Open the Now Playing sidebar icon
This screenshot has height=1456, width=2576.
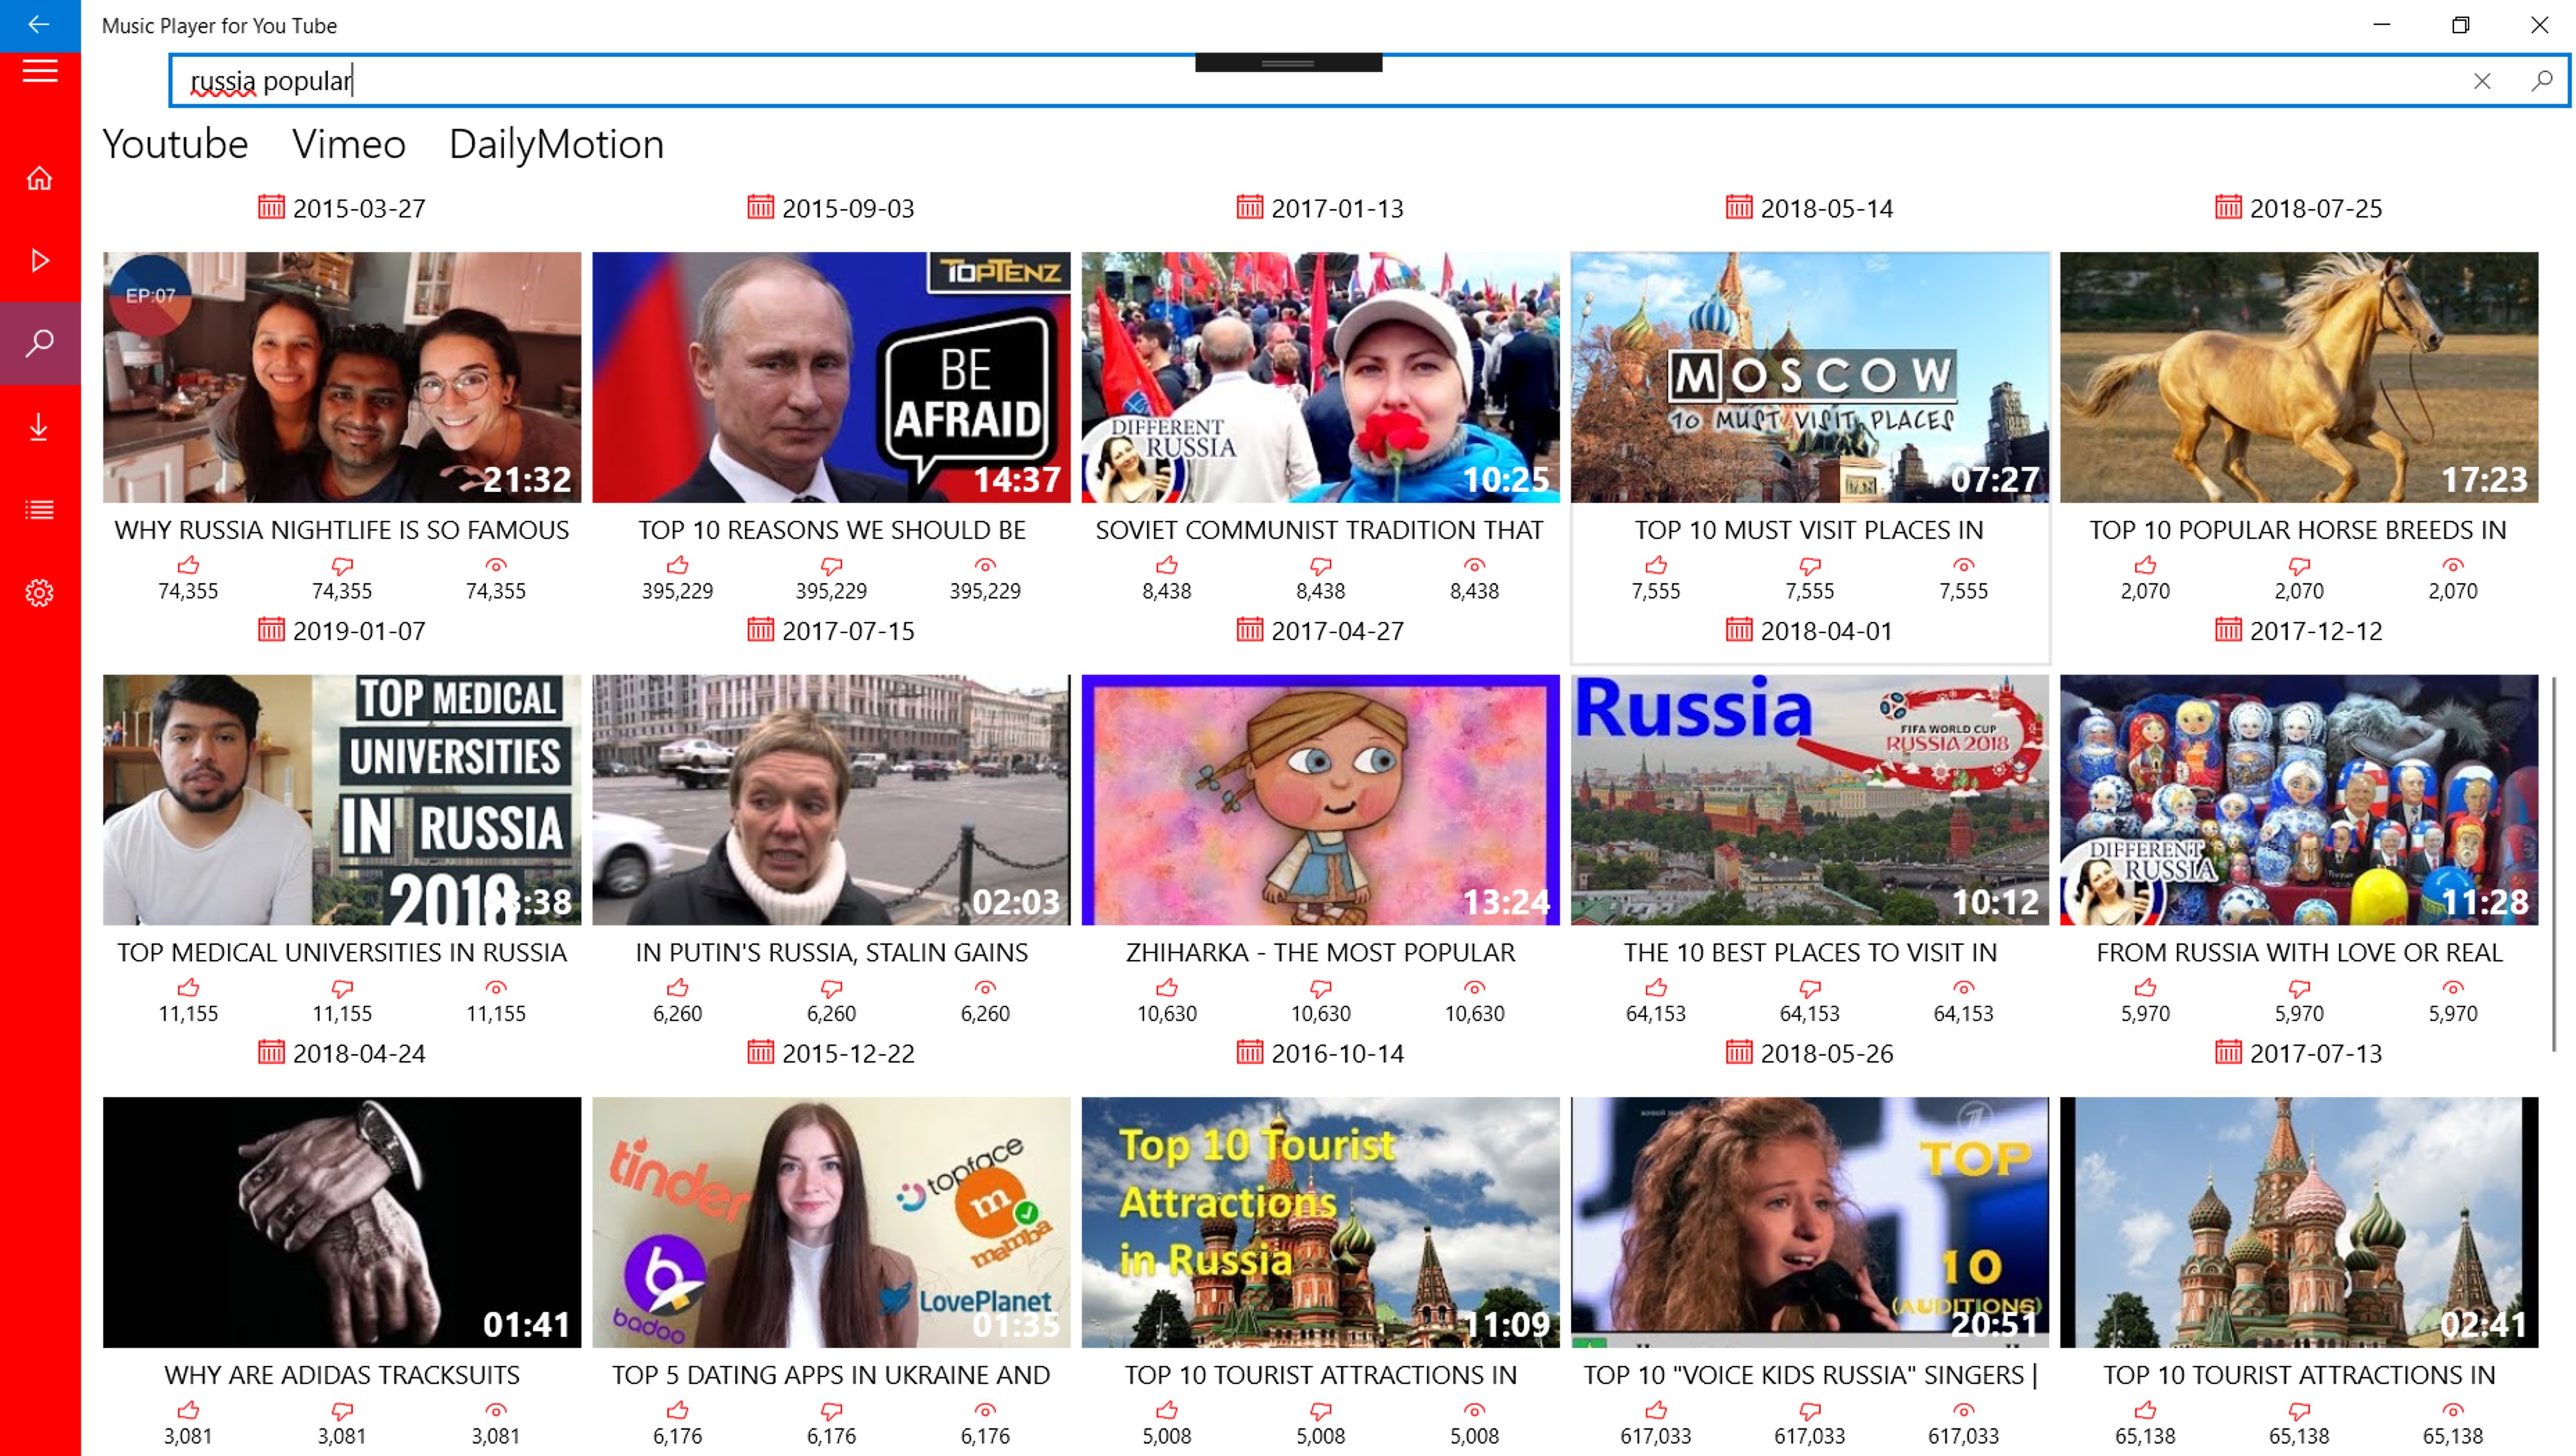pos(40,261)
